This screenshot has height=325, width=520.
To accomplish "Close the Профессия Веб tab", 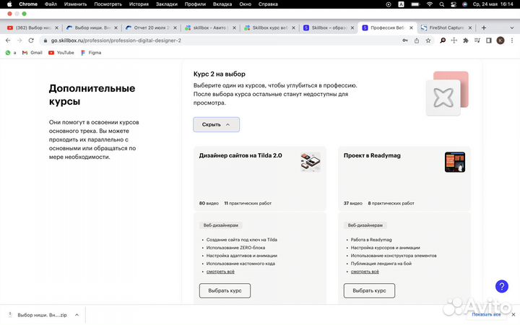I will (411, 28).
